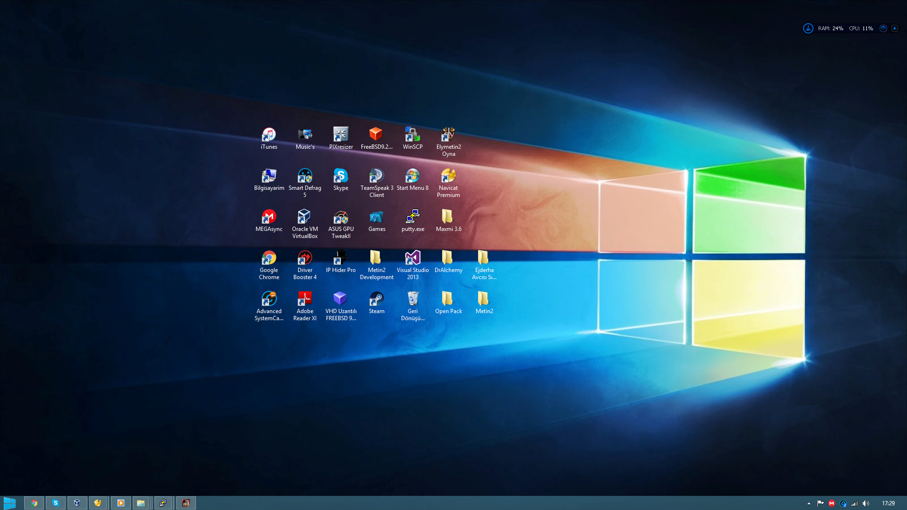
Task: Open the iTunes desktop shortcut
Action: click(269, 138)
